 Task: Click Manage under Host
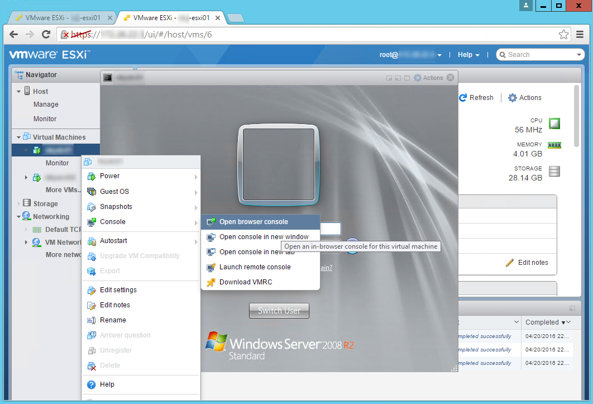pyautogui.click(x=46, y=104)
